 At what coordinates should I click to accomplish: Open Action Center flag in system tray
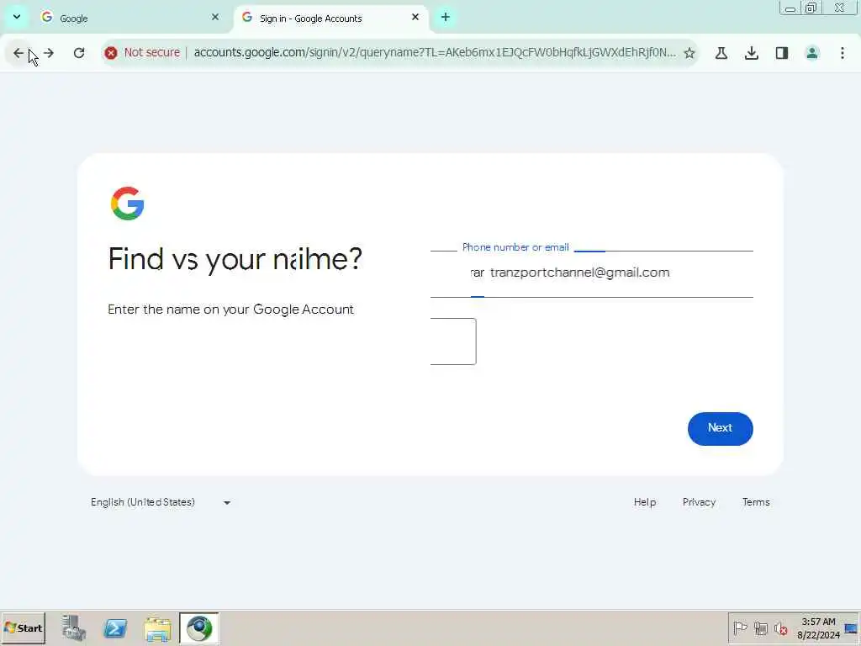(740, 627)
